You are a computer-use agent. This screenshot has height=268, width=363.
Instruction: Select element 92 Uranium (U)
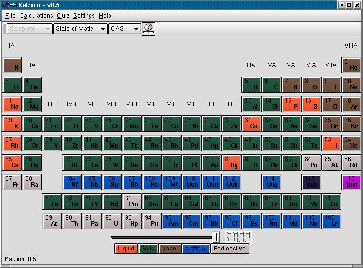[x=111, y=221]
